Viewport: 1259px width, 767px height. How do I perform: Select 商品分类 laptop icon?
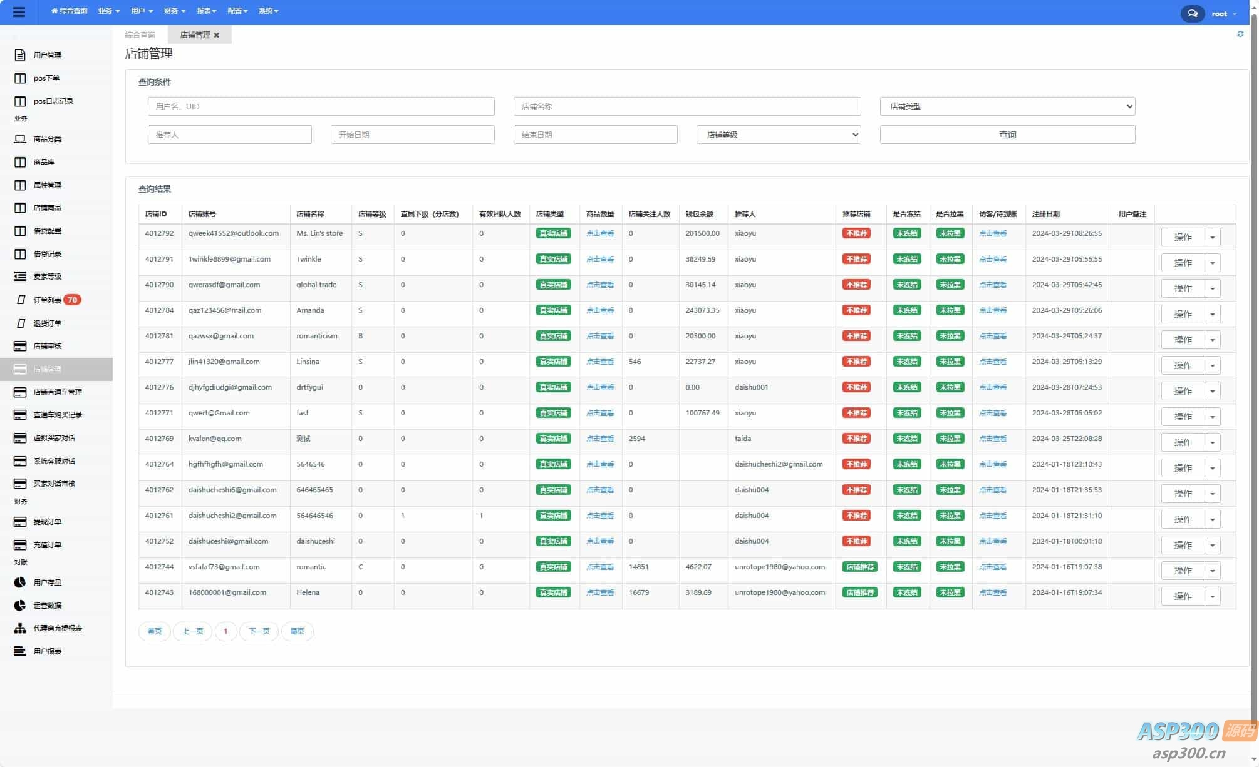point(20,139)
